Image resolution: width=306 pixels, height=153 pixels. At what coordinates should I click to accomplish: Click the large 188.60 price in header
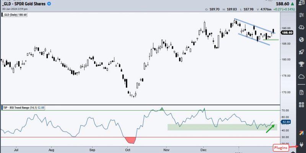tap(283, 4)
